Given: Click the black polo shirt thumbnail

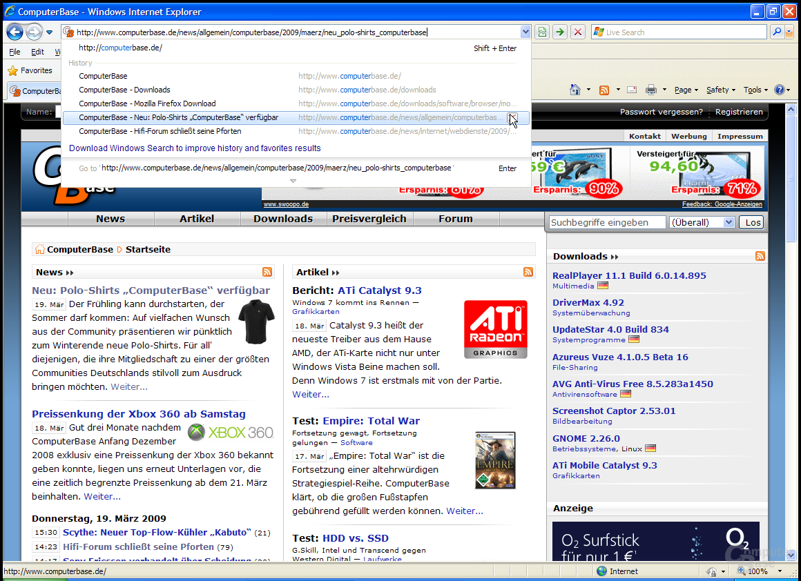Looking at the screenshot, I should [x=256, y=322].
